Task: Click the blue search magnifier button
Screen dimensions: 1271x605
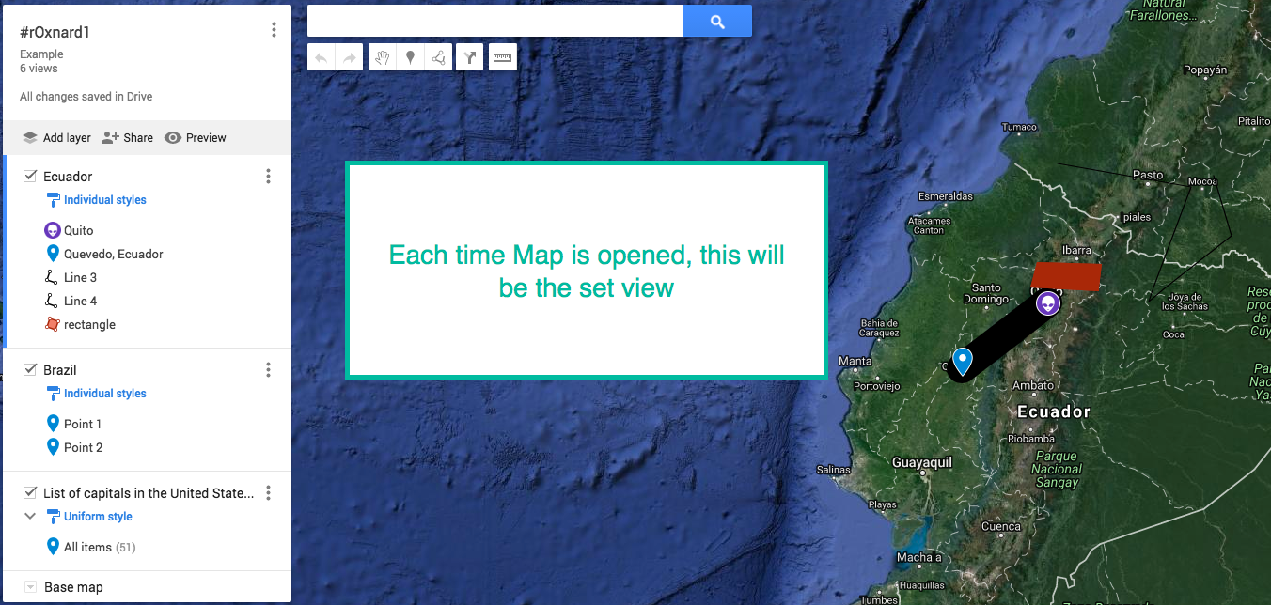Action: (x=717, y=22)
